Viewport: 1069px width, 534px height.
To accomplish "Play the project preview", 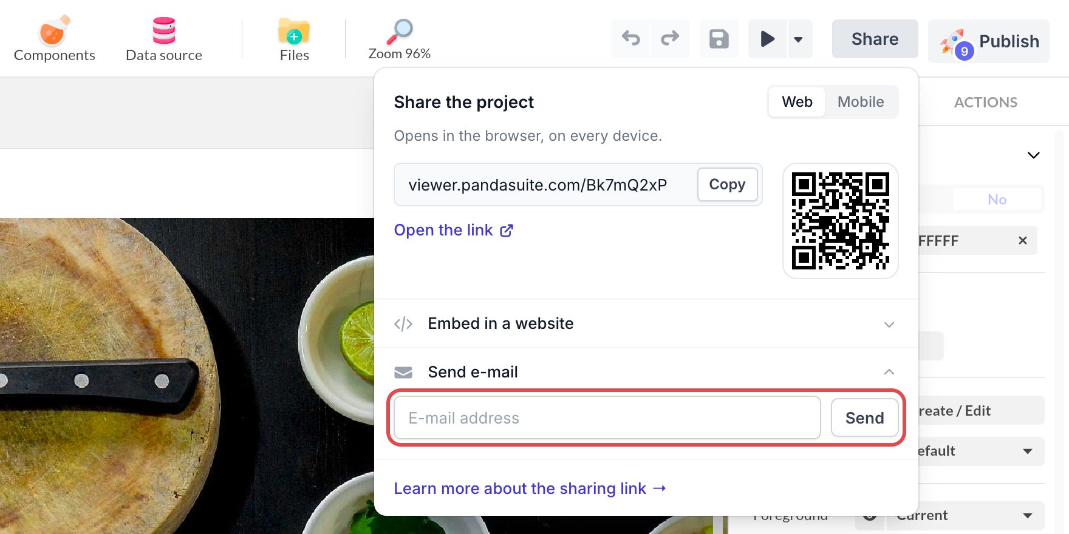I will [x=768, y=39].
